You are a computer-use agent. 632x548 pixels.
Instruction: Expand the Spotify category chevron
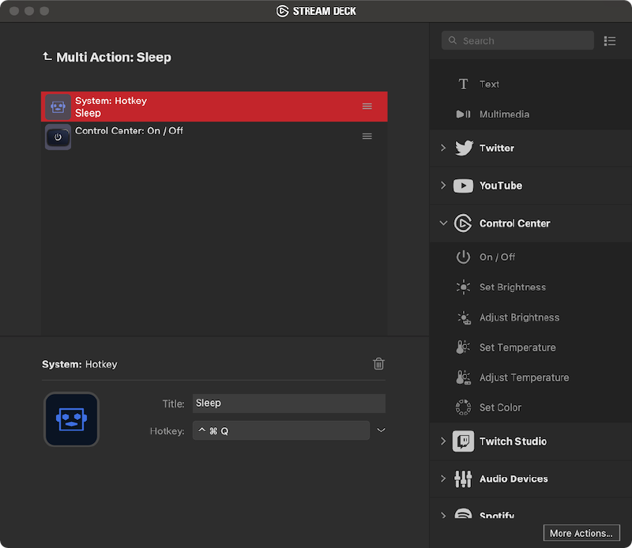[x=443, y=516]
